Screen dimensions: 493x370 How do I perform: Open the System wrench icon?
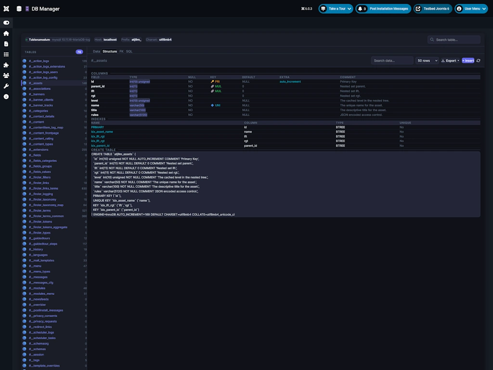(x=6, y=86)
